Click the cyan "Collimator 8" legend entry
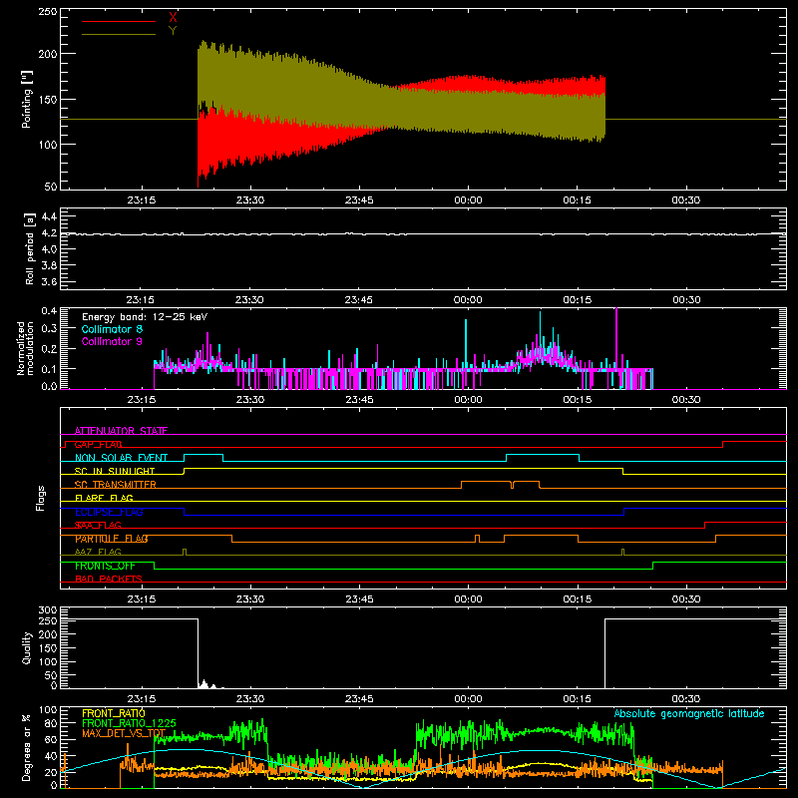798x798 pixels. pyautogui.click(x=112, y=329)
